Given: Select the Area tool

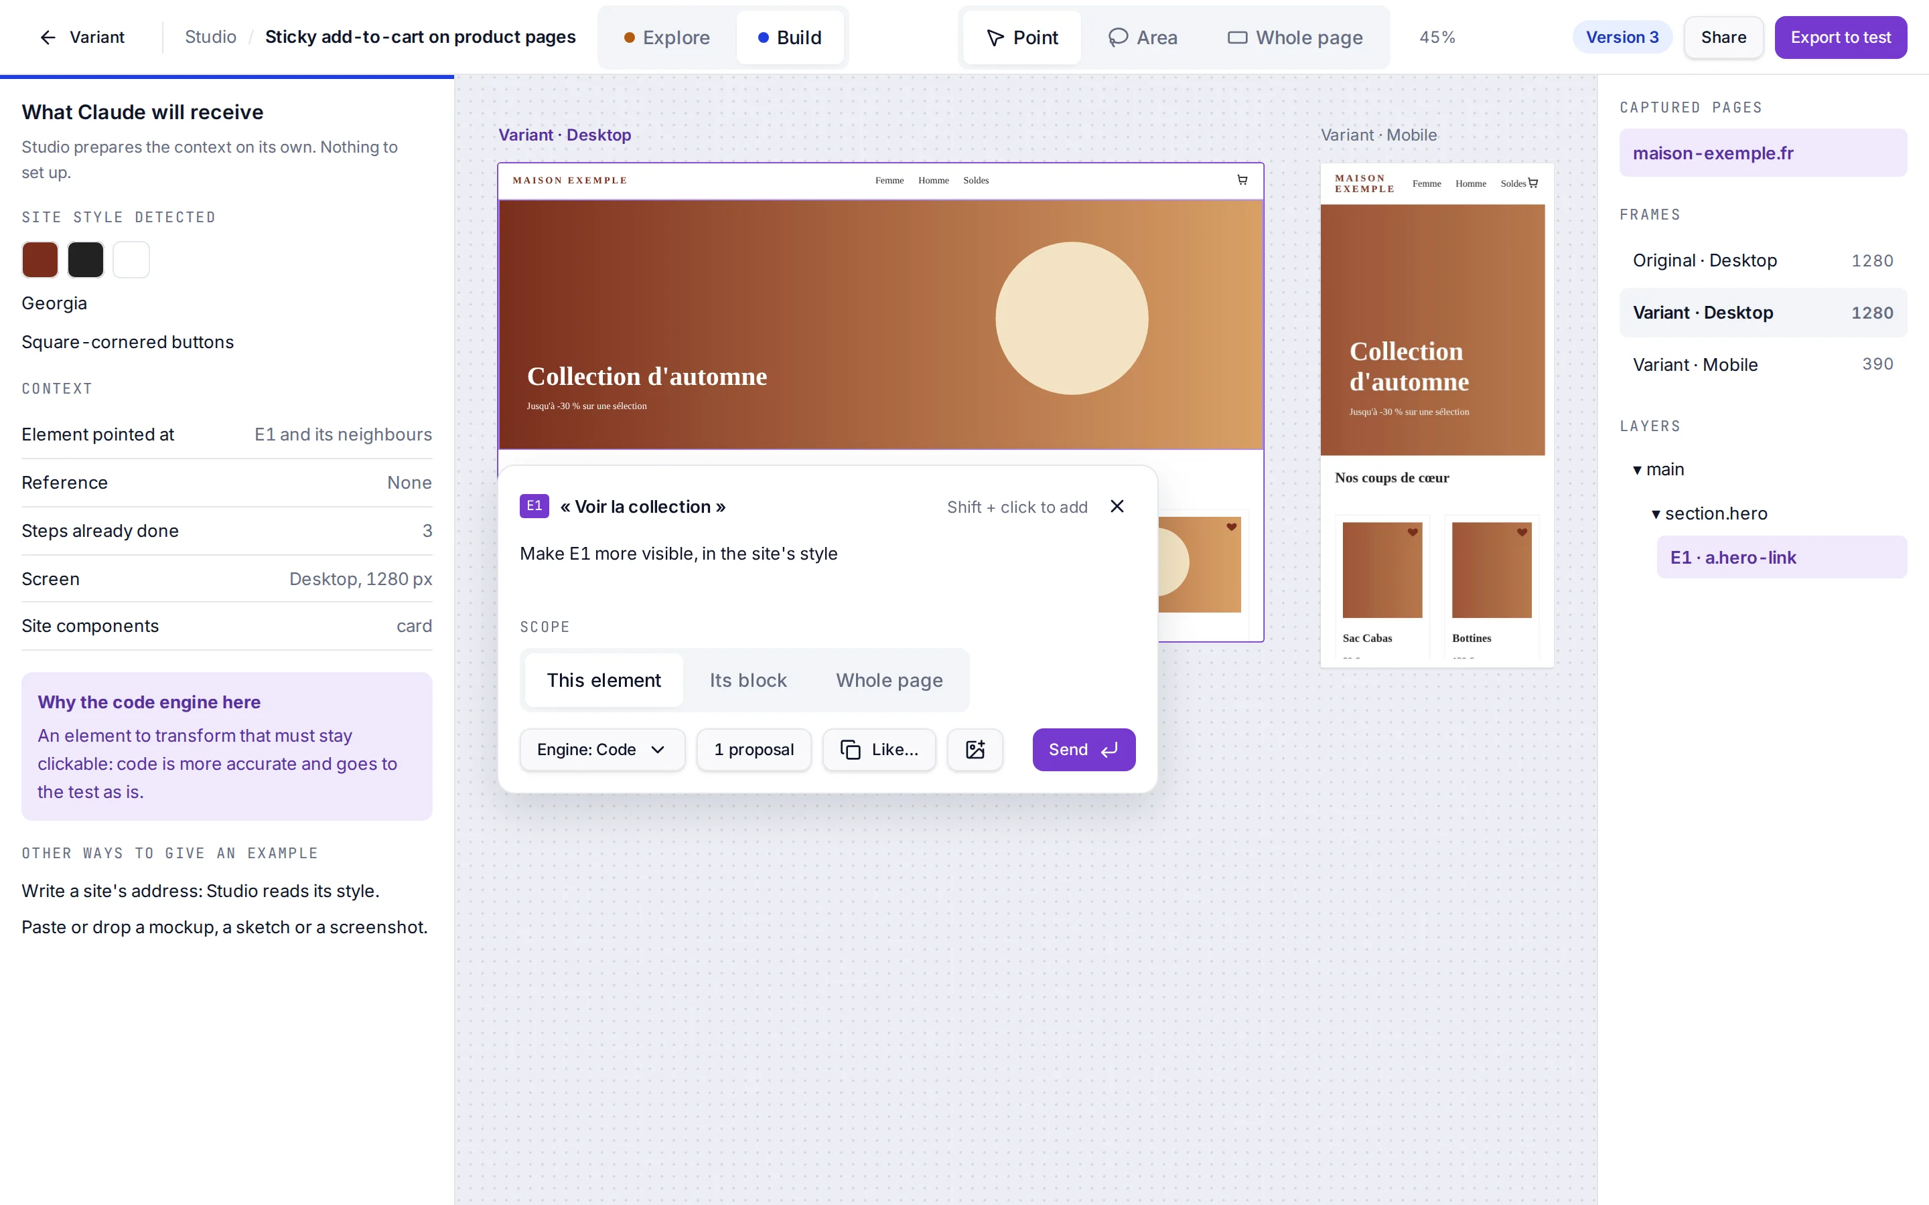Looking at the screenshot, I should click(1142, 37).
